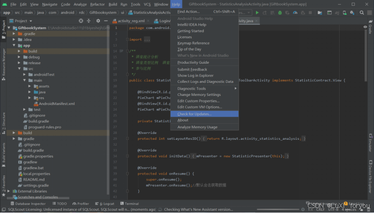Expand the java folder under main

point(29,92)
